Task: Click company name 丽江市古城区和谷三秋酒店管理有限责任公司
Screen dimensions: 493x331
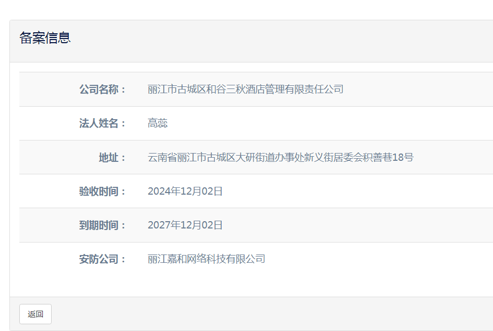Action: pyautogui.click(x=245, y=90)
